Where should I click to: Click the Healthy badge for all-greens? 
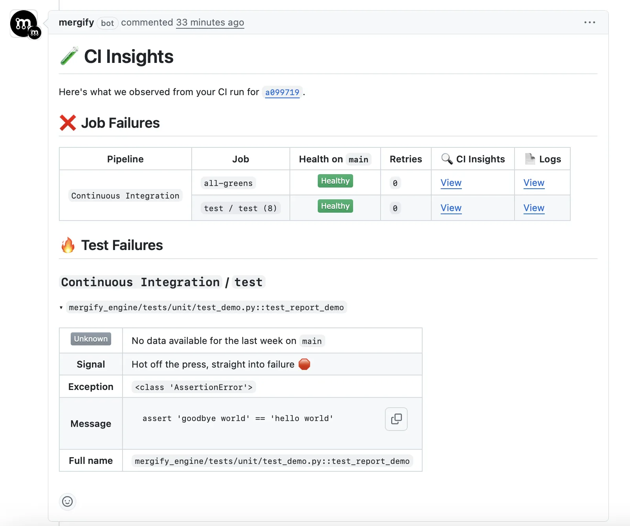click(335, 181)
